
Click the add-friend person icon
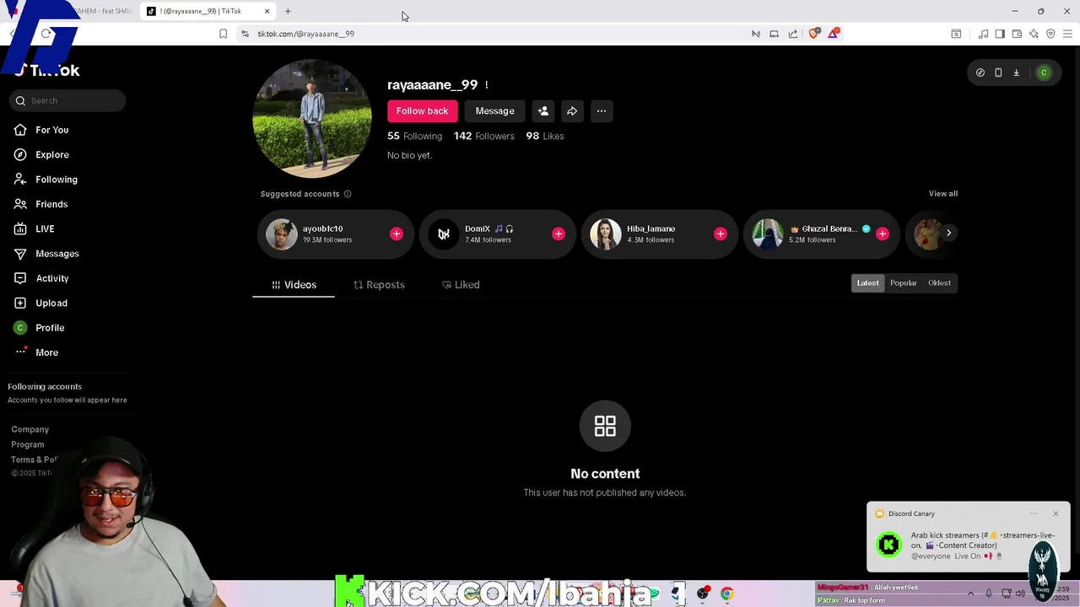[x=543, y=111]
